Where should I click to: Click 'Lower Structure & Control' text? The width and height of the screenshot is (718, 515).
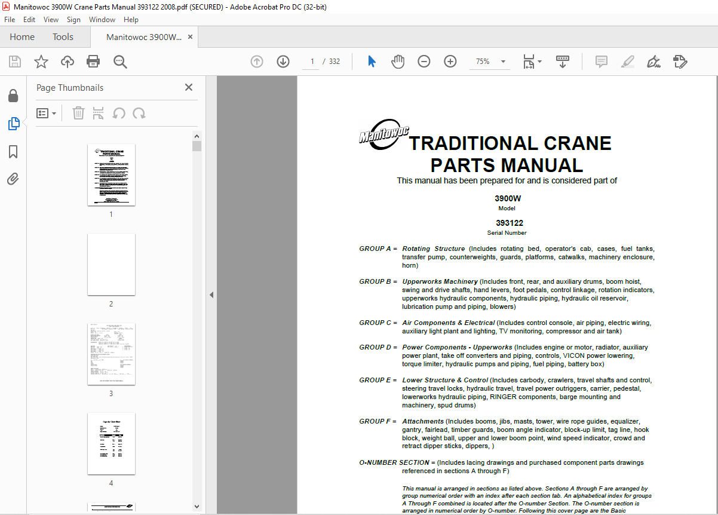445,380
